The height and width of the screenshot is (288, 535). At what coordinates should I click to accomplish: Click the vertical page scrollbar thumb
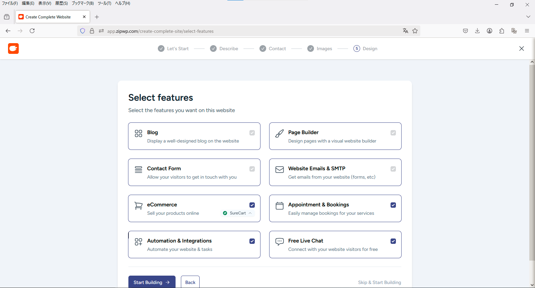pyautogui.click(x=532, y=162)
